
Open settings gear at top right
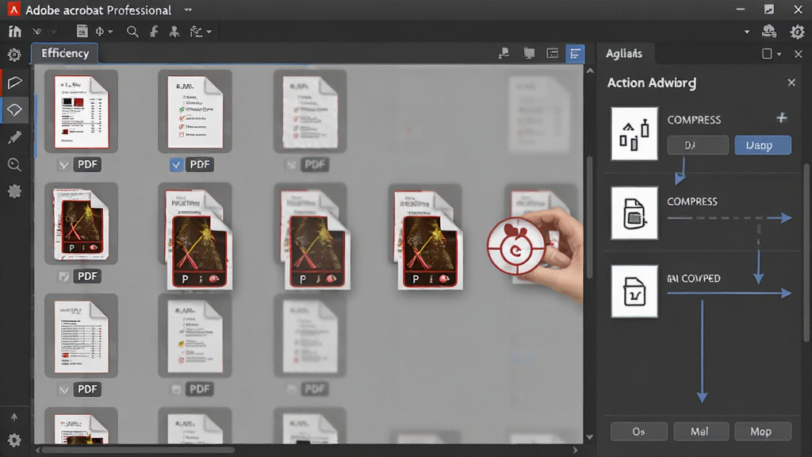[x=797, y=32]
